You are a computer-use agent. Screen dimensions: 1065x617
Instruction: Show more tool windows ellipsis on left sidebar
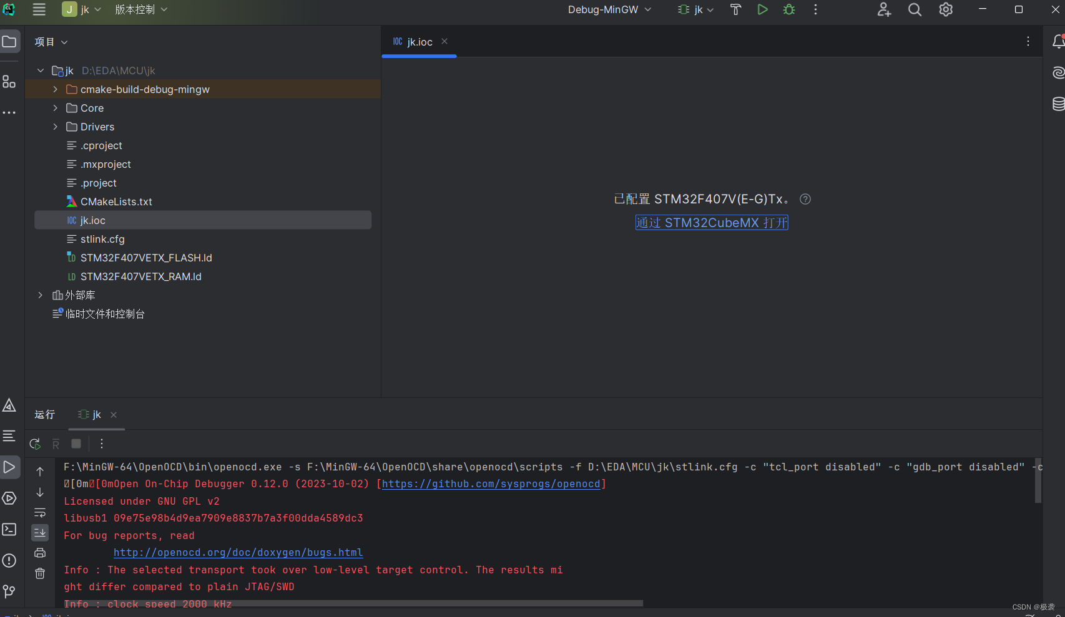click(9, 113)
